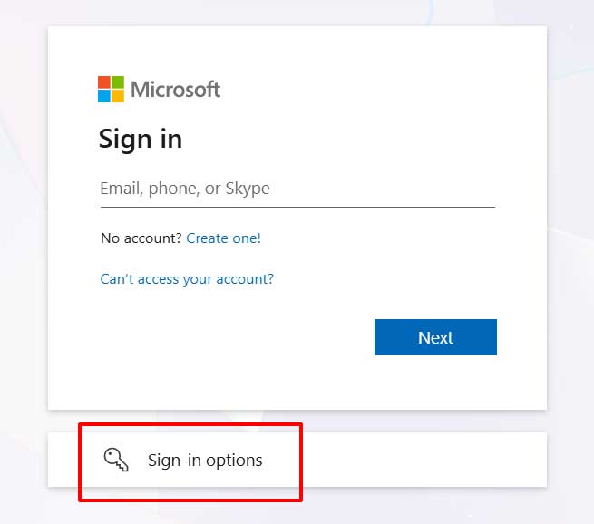Click blank area left of Next button
This screenshot has height=524, width=594.
(227, 337)
